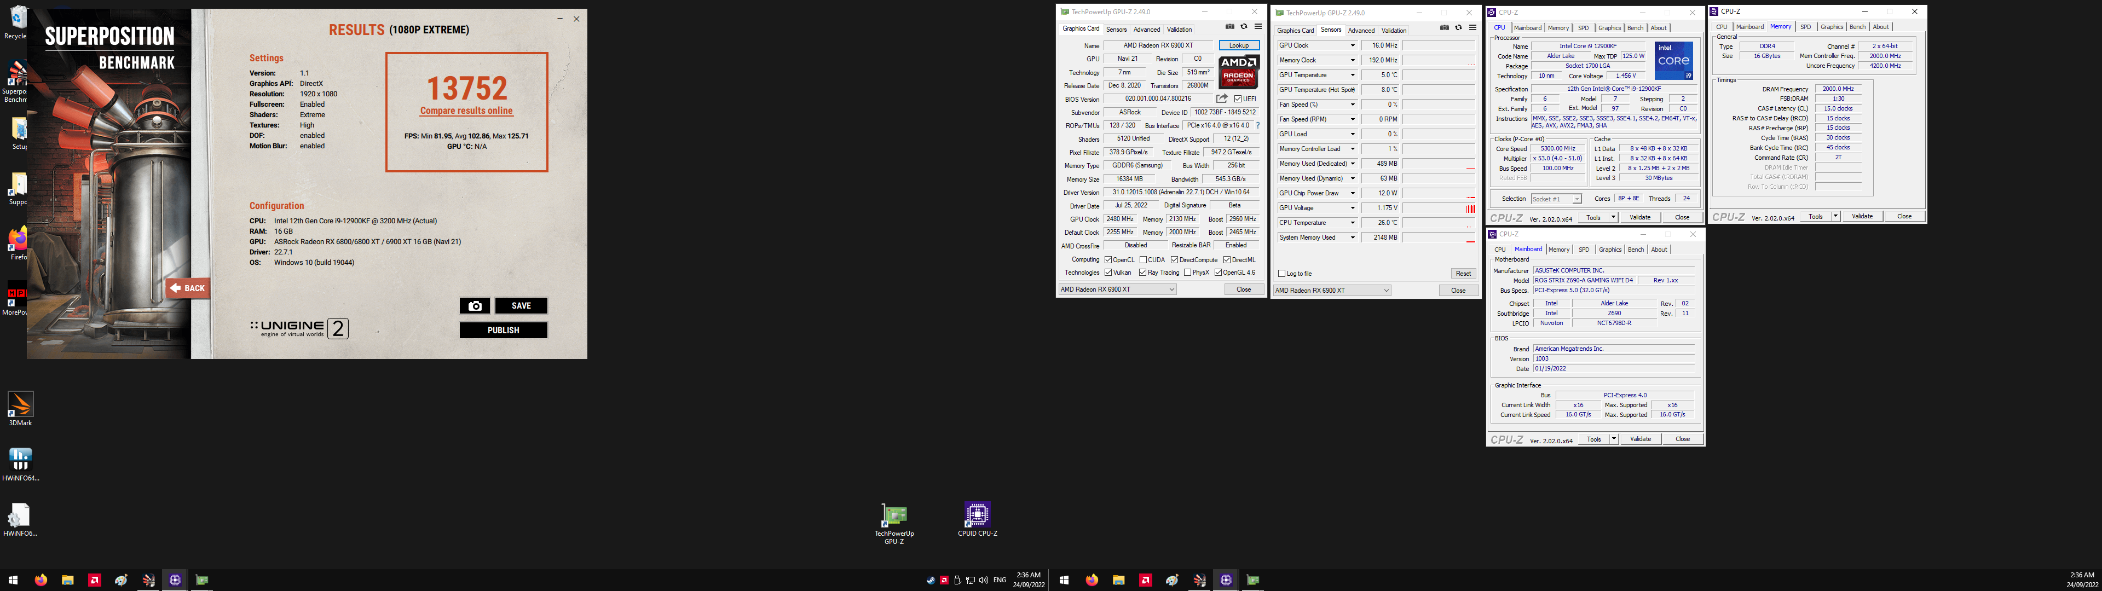Image resolution: width=2102 pixels, height=591 pixels.
Task: Switch to Advanced tab in GPU-Z Graphics Card window
Action: pyautogui.click(x=1146, y=30)
